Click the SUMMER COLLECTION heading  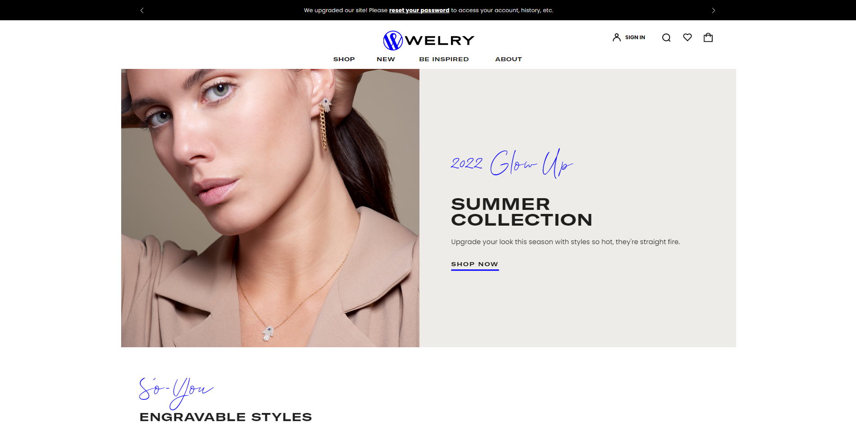click(522, 212)
